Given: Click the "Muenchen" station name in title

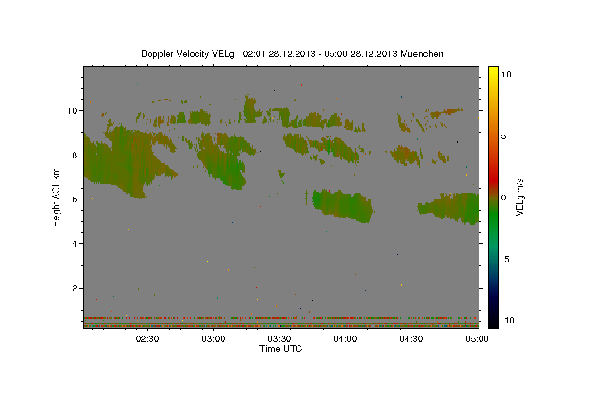Looking at the screenshot, I should click(x=422, y=54).
